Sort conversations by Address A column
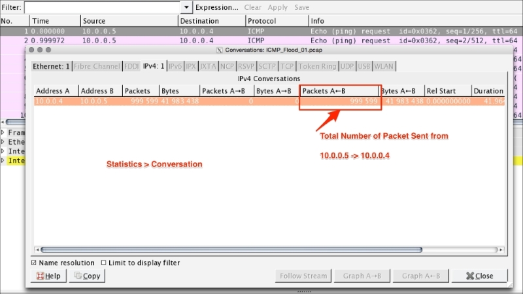This screenshot has height=294, width=523. [x=56, y=91]
